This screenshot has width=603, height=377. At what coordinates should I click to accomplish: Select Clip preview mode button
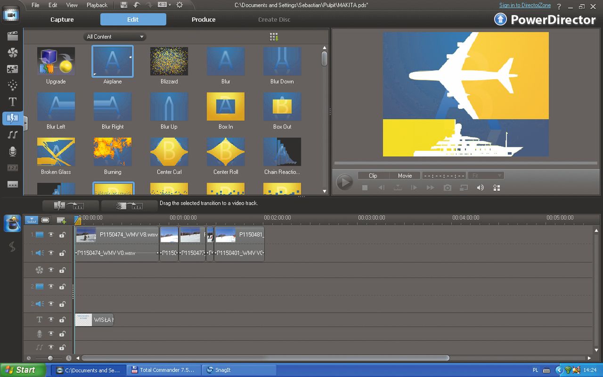(373, 175)
